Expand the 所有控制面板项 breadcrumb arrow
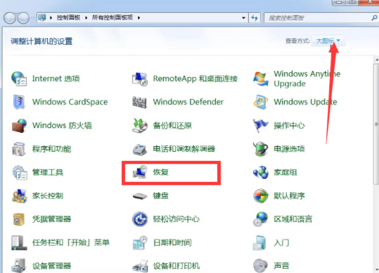Image resolution: width=379 pixels, height=273 pixels. (x=139, y=18)
